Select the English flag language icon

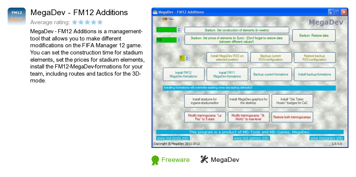coord(171,20)
